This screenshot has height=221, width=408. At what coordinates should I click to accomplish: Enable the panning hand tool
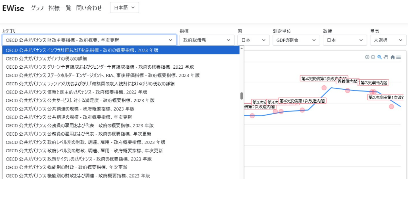coord(386,57)
